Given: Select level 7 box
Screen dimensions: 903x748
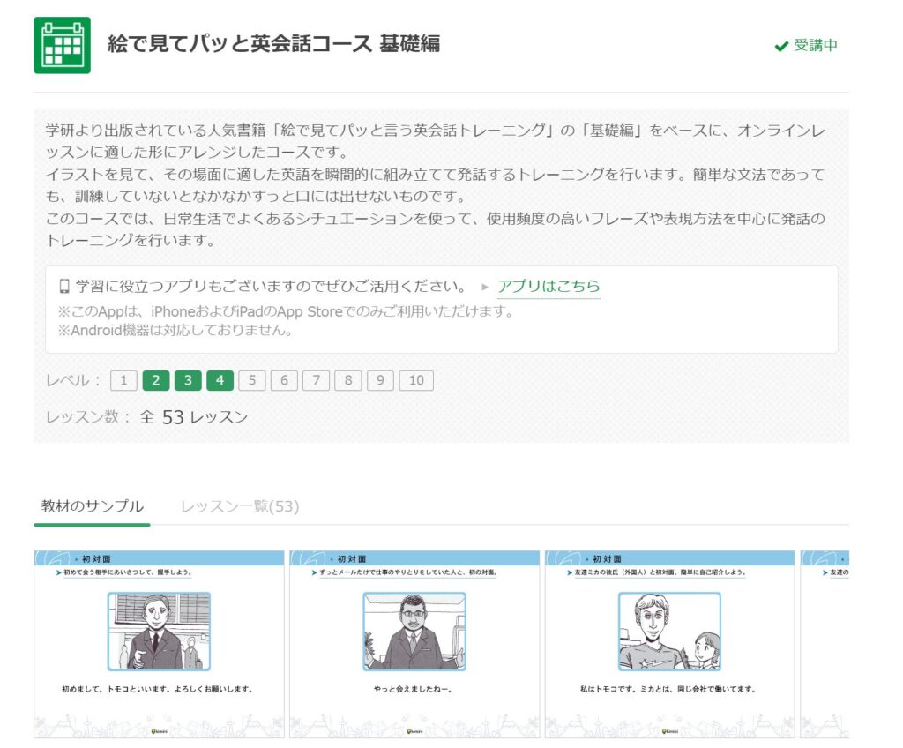Looking at the screenshot, I should pos(316,381).
